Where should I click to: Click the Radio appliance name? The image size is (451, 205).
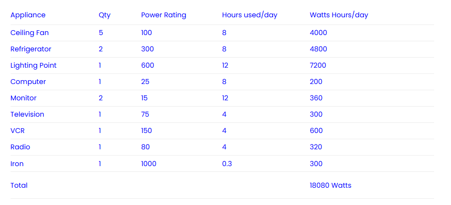tap(20, 147)
